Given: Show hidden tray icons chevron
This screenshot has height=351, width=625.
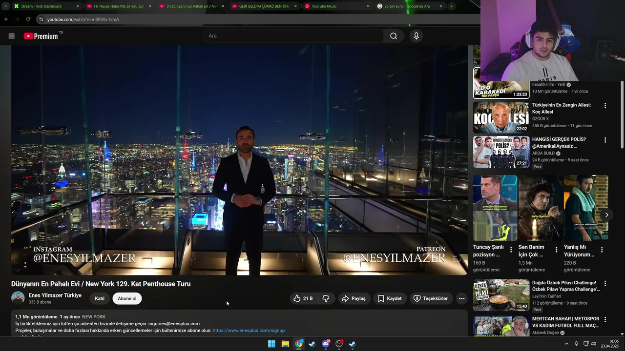Looking at the screenshot, I should tap(566, 344).
